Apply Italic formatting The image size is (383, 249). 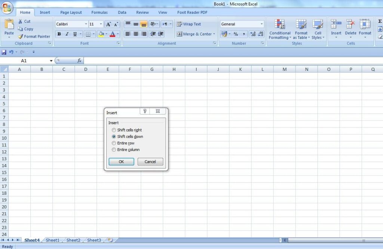(67, 34)
